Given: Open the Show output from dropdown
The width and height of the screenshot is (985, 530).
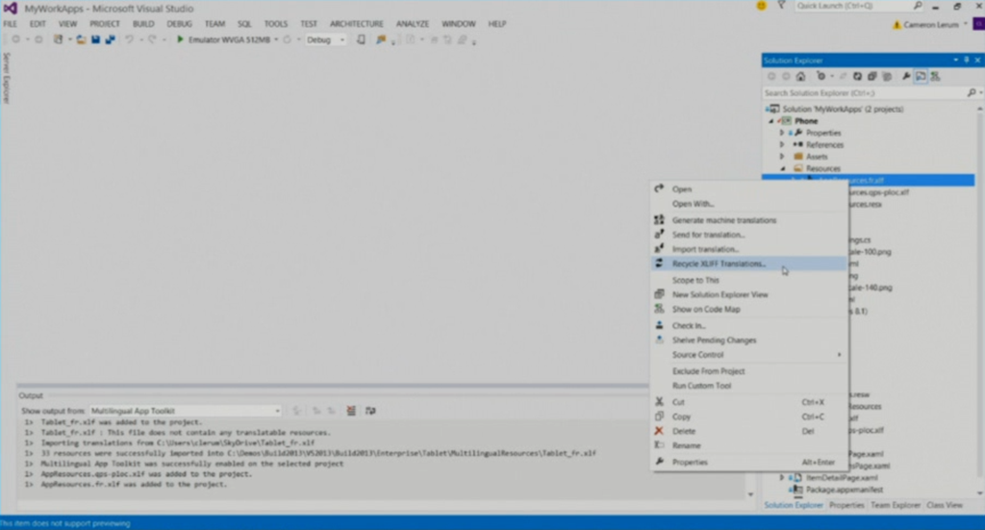Looking at the screenshot, I should 277,411.
